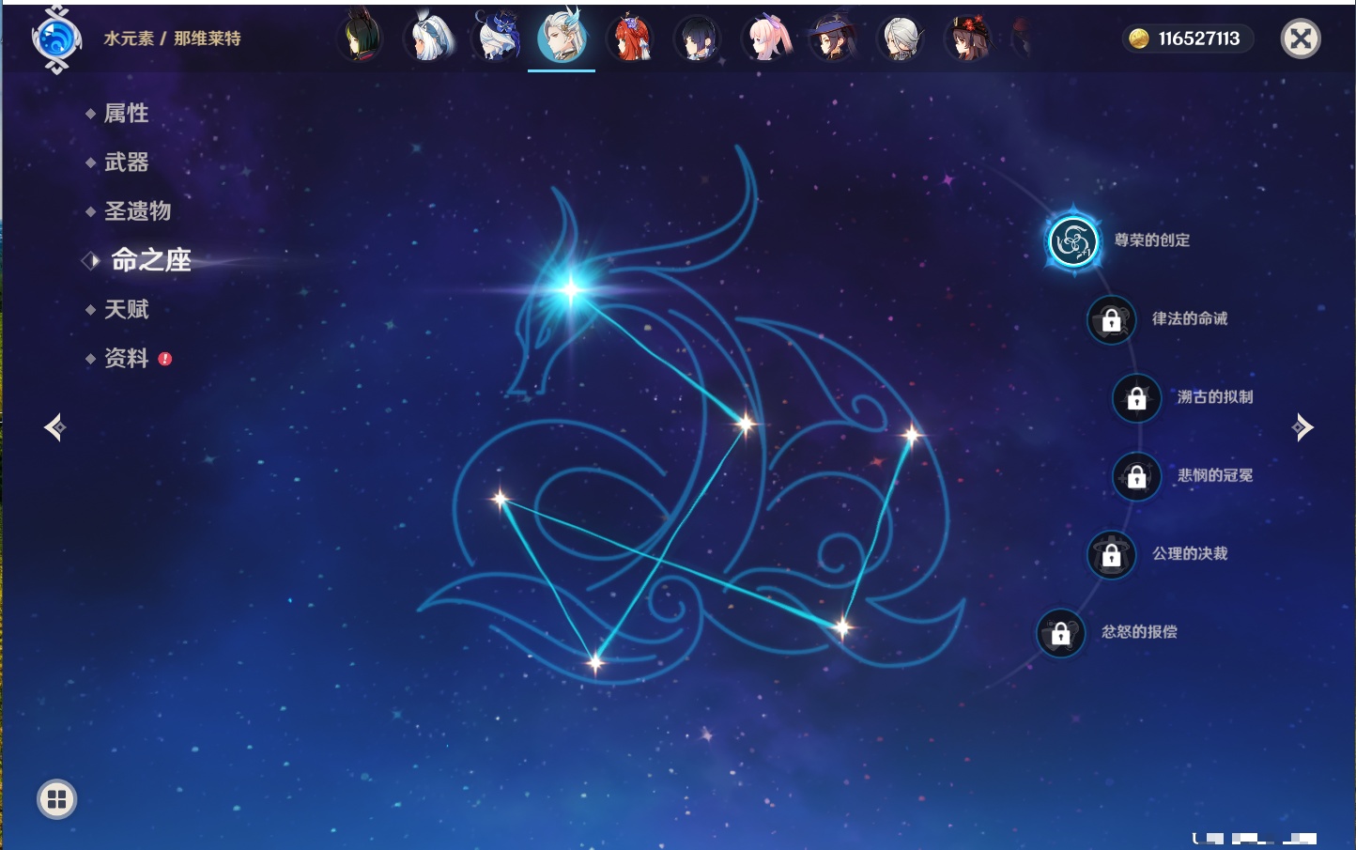Click the locked constellation 律法的命诫

tap(1111, 320)
